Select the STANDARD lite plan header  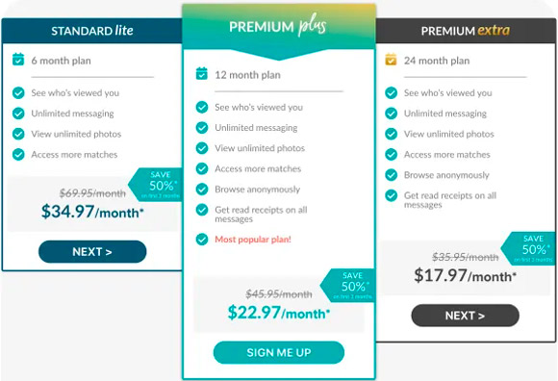92,31
